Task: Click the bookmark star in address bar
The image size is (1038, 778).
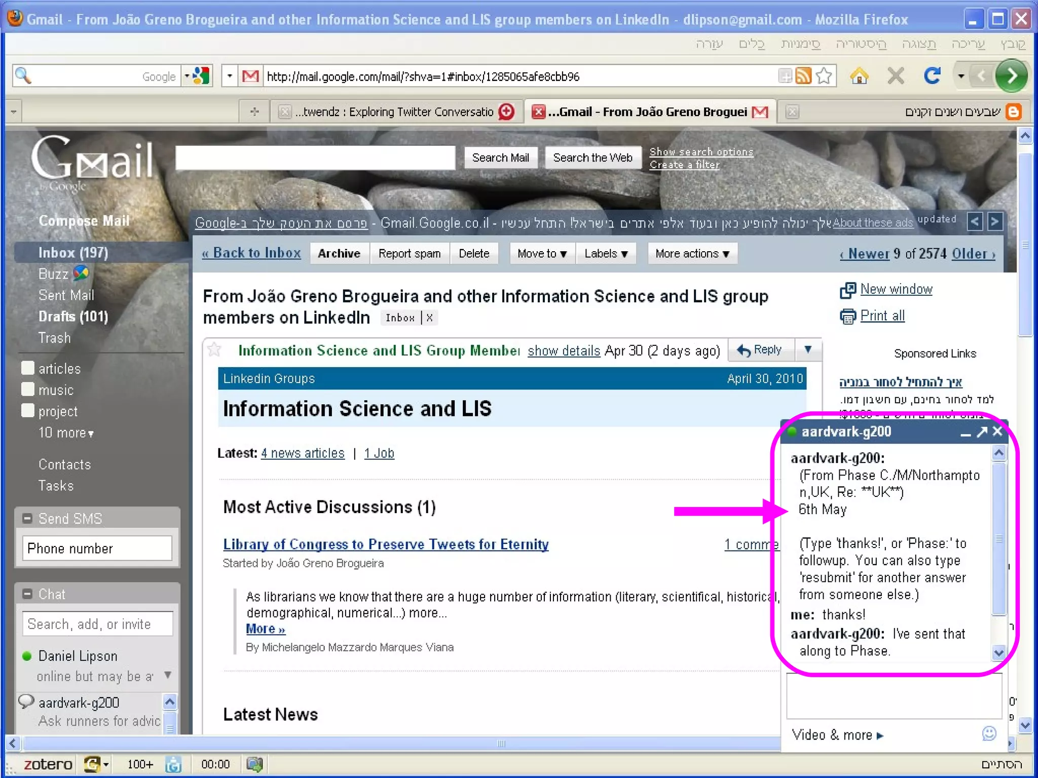Action: point(825,76)
